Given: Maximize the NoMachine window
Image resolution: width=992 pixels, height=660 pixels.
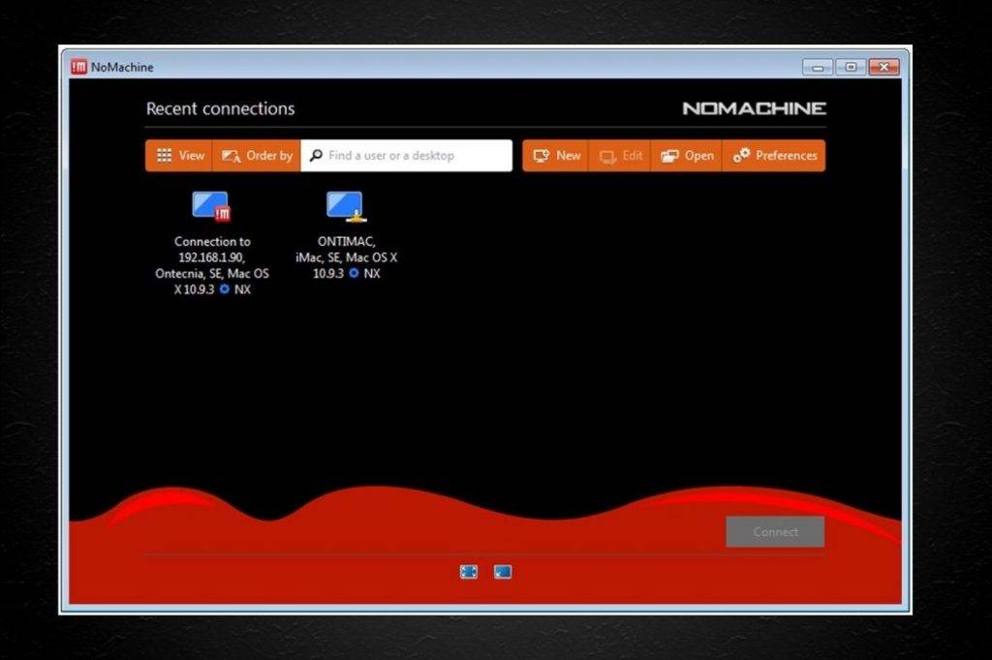Looking at the screenshot, I should click(x=851, y=67).
